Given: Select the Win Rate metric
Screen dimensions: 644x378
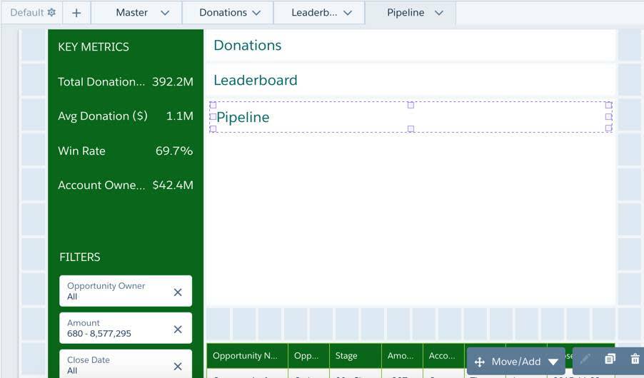Looking at the screenshot, I should (x=126, y=150).
